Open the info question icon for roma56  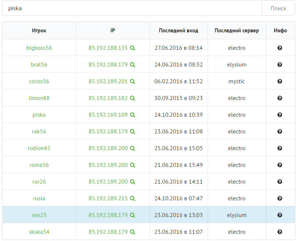(x=280, y=165)
